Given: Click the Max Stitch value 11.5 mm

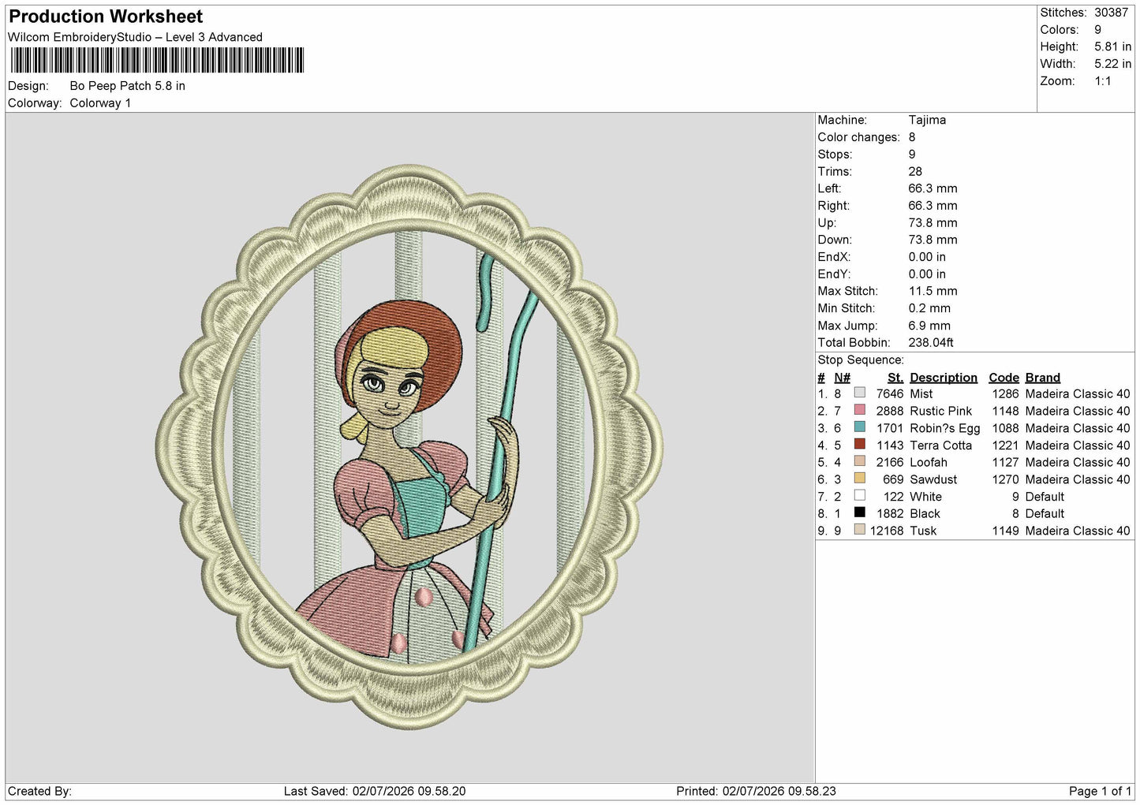Looking at the screenshot, I should (x=933, y=291).
